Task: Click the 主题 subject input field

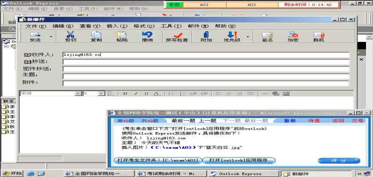Action: click(206, 76)
